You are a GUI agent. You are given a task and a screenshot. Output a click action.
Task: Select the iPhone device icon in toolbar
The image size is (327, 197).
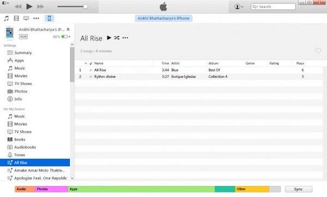click(50, 19)
